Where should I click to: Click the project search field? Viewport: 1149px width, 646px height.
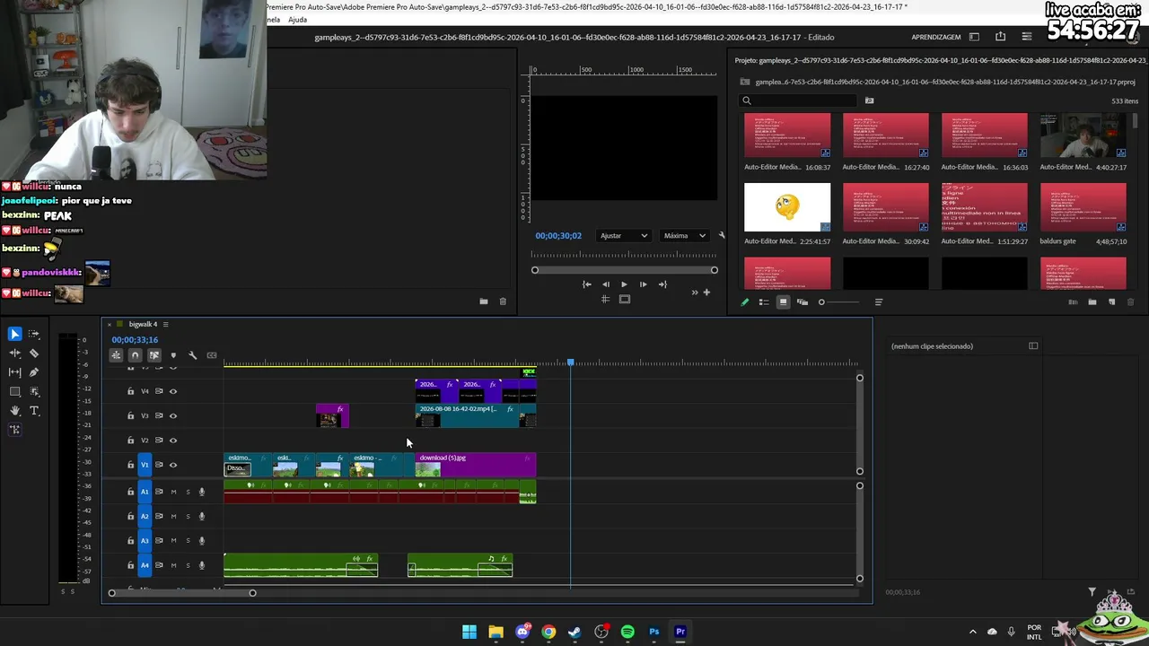799,100
